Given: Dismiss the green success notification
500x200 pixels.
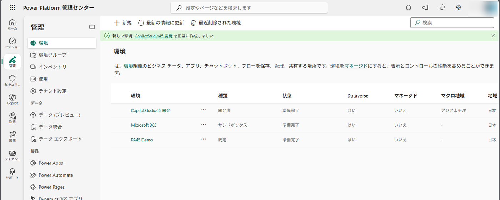Looking at the screenshot, I should coord(493,36).
